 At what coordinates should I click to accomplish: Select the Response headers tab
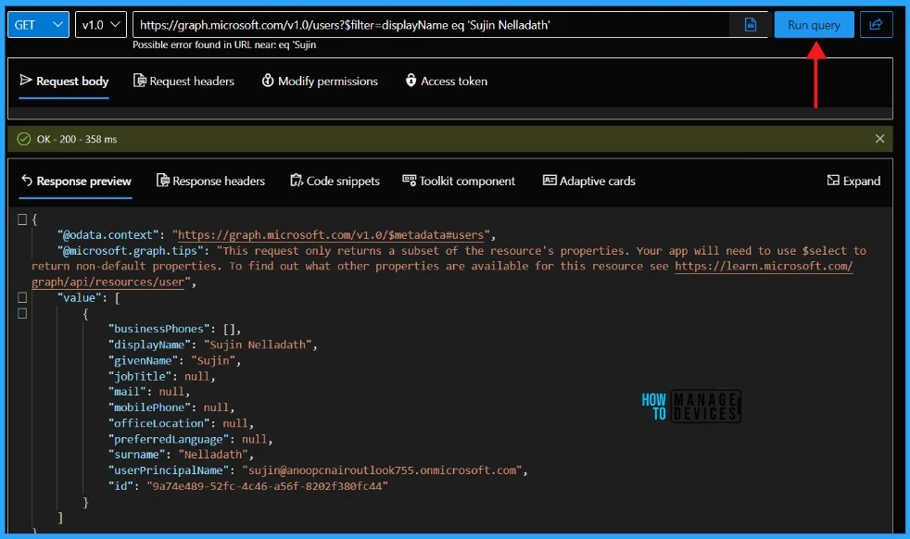coord(210,181)
